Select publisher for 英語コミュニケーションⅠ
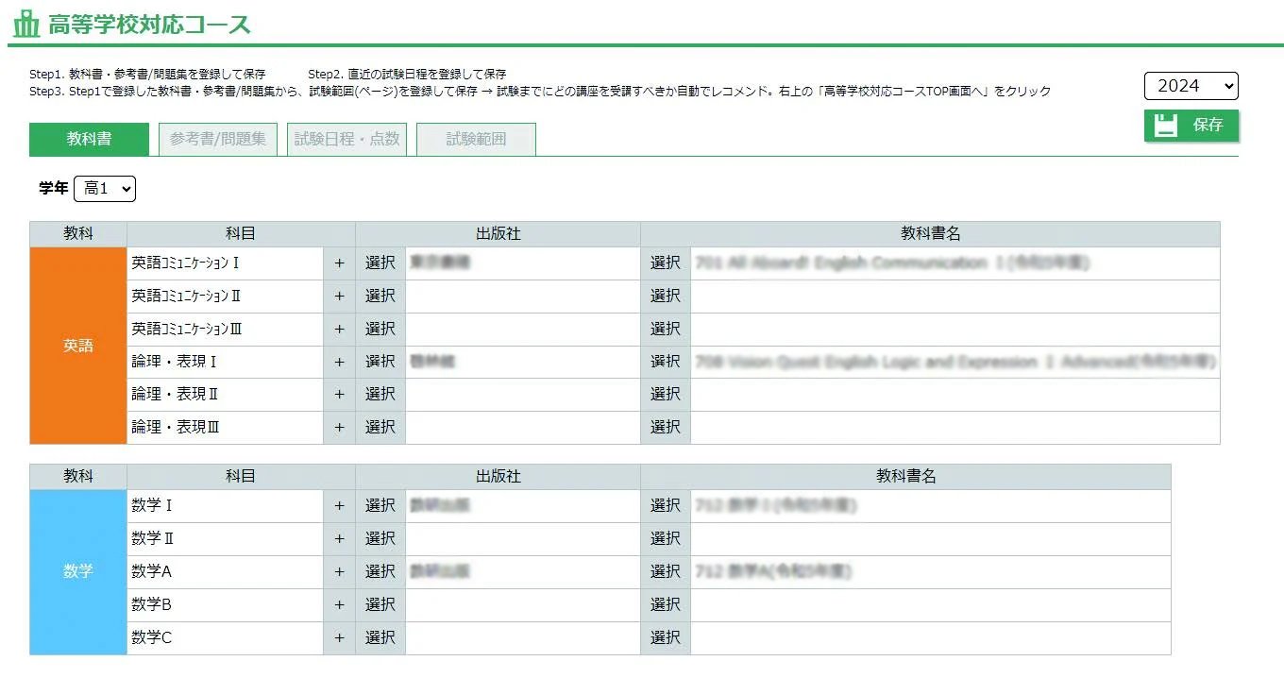Screen dimensions: 1284x695 tap(380, 263)
